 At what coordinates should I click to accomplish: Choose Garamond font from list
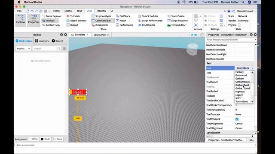241,75
